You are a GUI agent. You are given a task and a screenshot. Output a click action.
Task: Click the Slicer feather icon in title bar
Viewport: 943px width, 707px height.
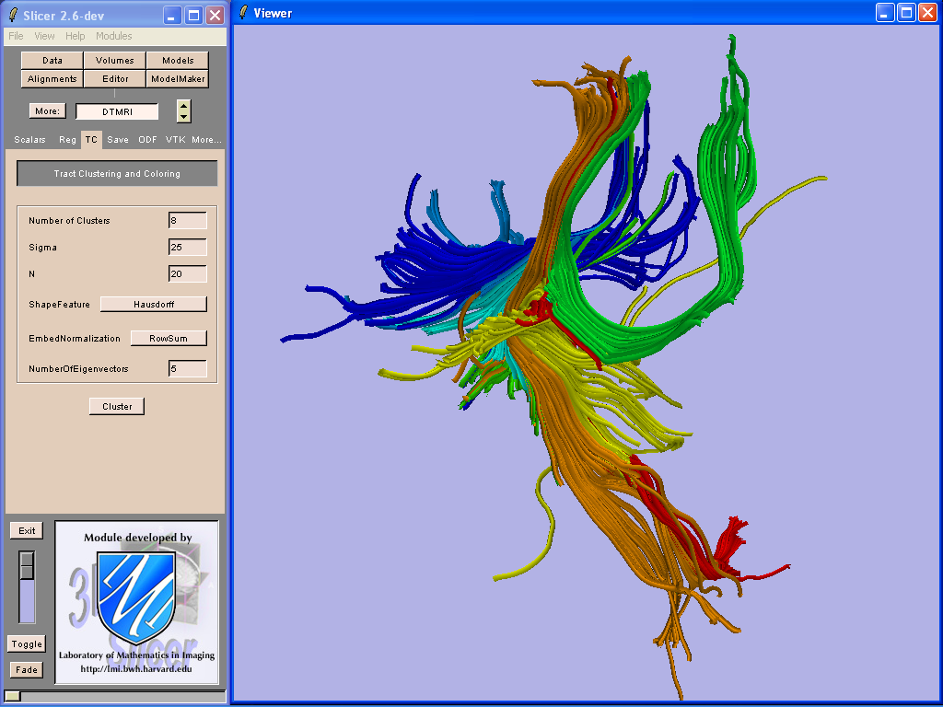click(x=13, y=15)
